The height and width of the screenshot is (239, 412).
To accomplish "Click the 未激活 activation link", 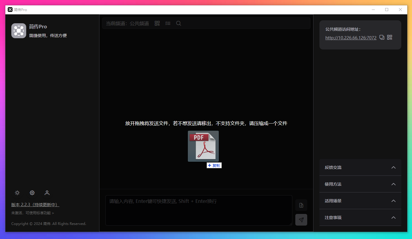I will (x=32, y=213).
